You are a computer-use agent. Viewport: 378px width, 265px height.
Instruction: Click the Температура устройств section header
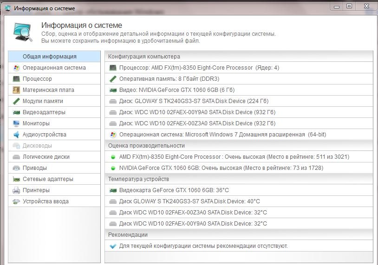[239, 179]
